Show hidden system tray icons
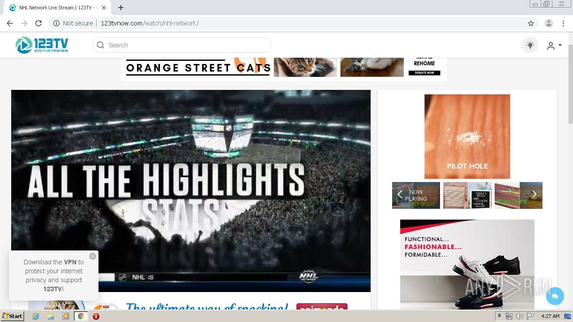This screenshot has height=322, width=573. [x=499, y=316]
